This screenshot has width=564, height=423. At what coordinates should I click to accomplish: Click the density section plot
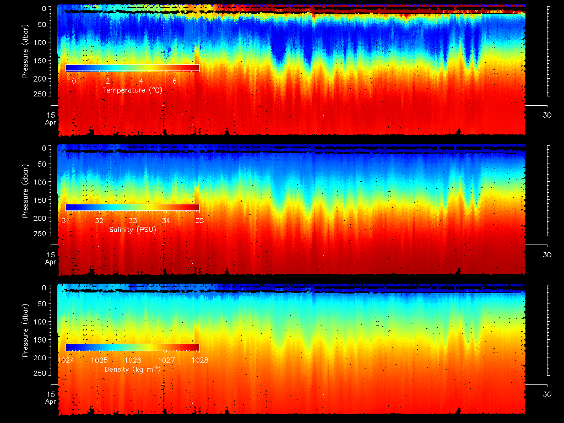(x=291, y=349)
